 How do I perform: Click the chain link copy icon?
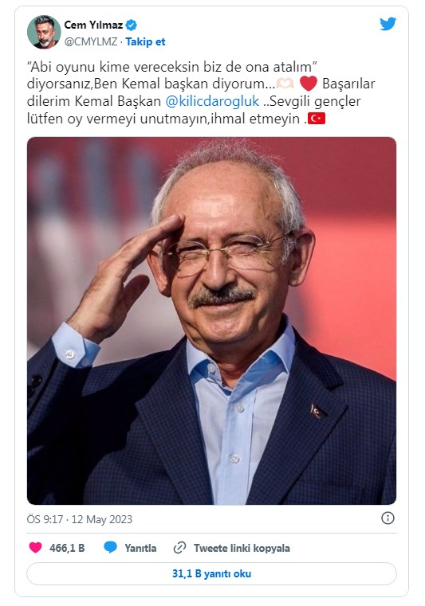click(x=179, y=548)
